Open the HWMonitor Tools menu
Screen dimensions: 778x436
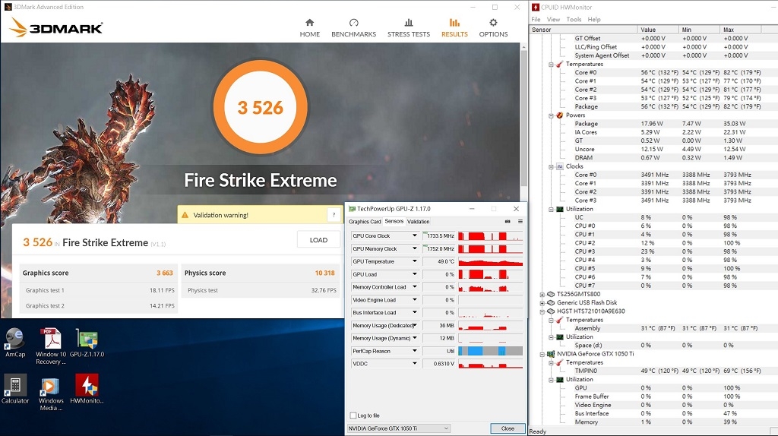tap(574, 19)
